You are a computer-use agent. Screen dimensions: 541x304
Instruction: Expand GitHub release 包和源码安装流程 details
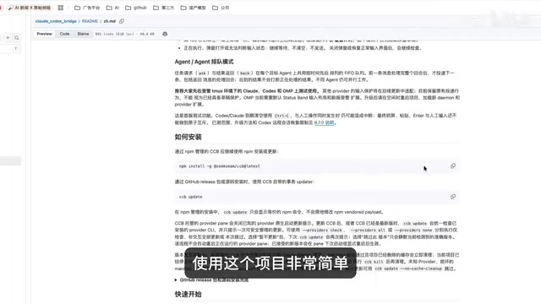(212, 280)
